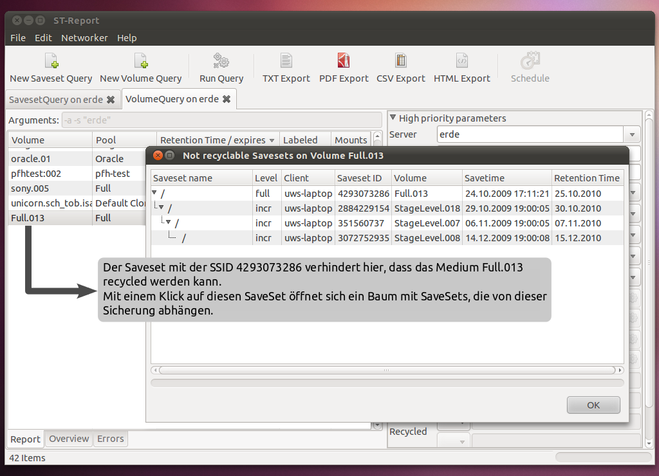The width and height of the screenshot is (659, 476).
Task: Sort by the Pool column header
Action: [124, 140]
